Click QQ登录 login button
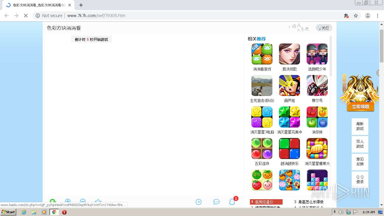 pyautogui.click(x=360, y=179)
